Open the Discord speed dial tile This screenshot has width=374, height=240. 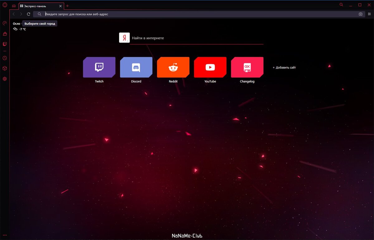(x=136, y=67)
